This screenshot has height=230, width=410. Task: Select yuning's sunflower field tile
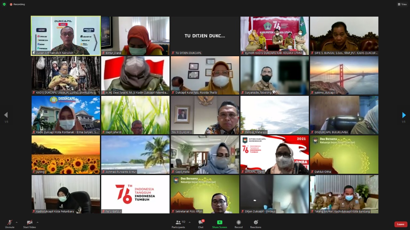[x=66, y=155]
